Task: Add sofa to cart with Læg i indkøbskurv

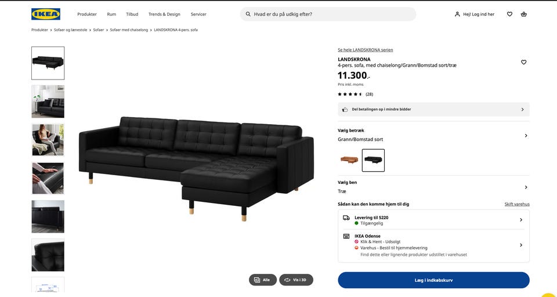Action: [433, 280]
